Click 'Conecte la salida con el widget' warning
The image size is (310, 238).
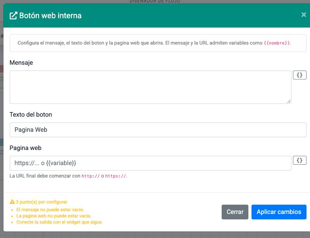pos(60,222)
